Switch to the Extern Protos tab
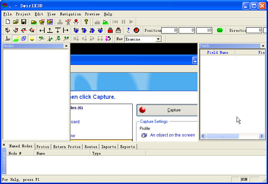This screenshot has height=184, width=268. (x=67, y=147)
